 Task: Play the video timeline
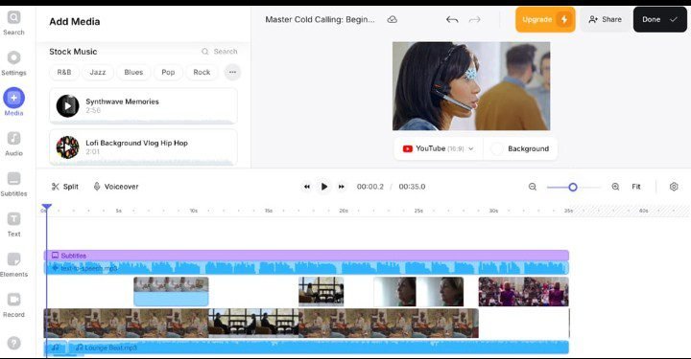click(324, 187)
